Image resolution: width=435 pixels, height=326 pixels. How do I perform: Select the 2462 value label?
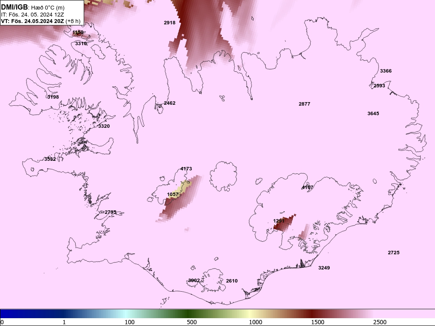click(170, 103)
